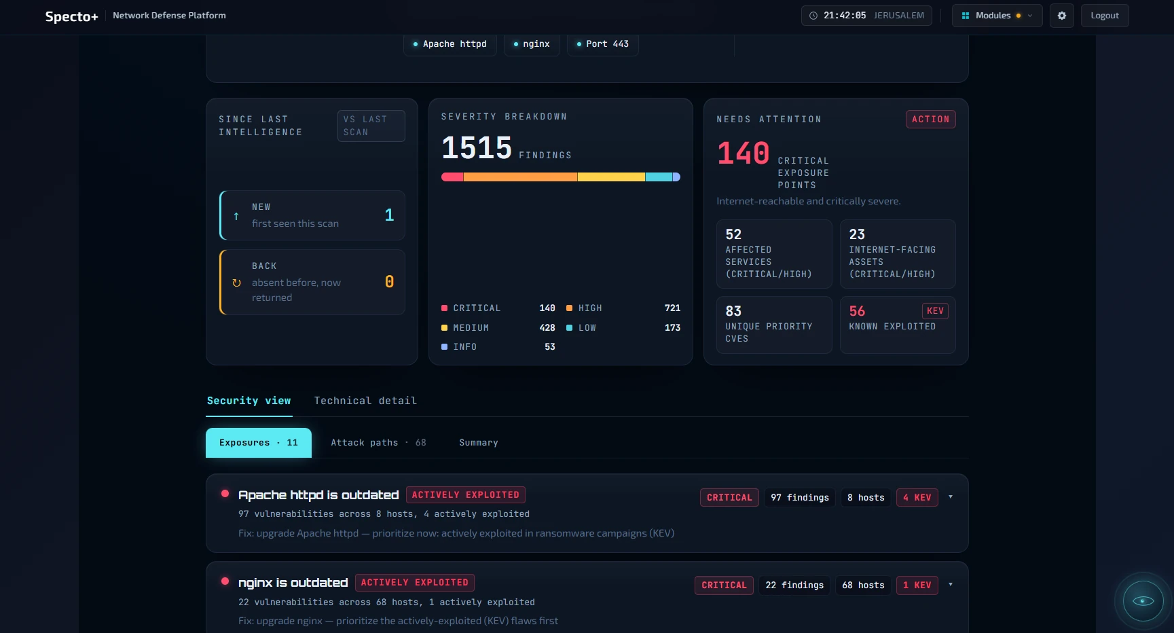Viewport: 1174px width, 633px height.
Task: Click the yellow medium segment of severity bar
Action: click(x=611, y=177)
